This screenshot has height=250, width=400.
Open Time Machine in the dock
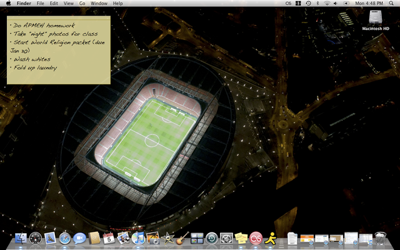point(211,238)
